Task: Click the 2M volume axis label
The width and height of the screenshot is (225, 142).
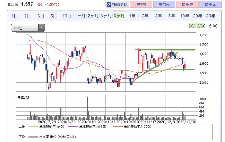Action: point(202,115)
